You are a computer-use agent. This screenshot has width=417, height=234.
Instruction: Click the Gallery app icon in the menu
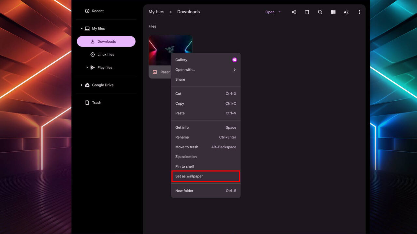[235, 59]
